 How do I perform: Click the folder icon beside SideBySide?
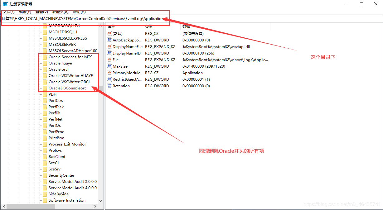coord(45,194)
